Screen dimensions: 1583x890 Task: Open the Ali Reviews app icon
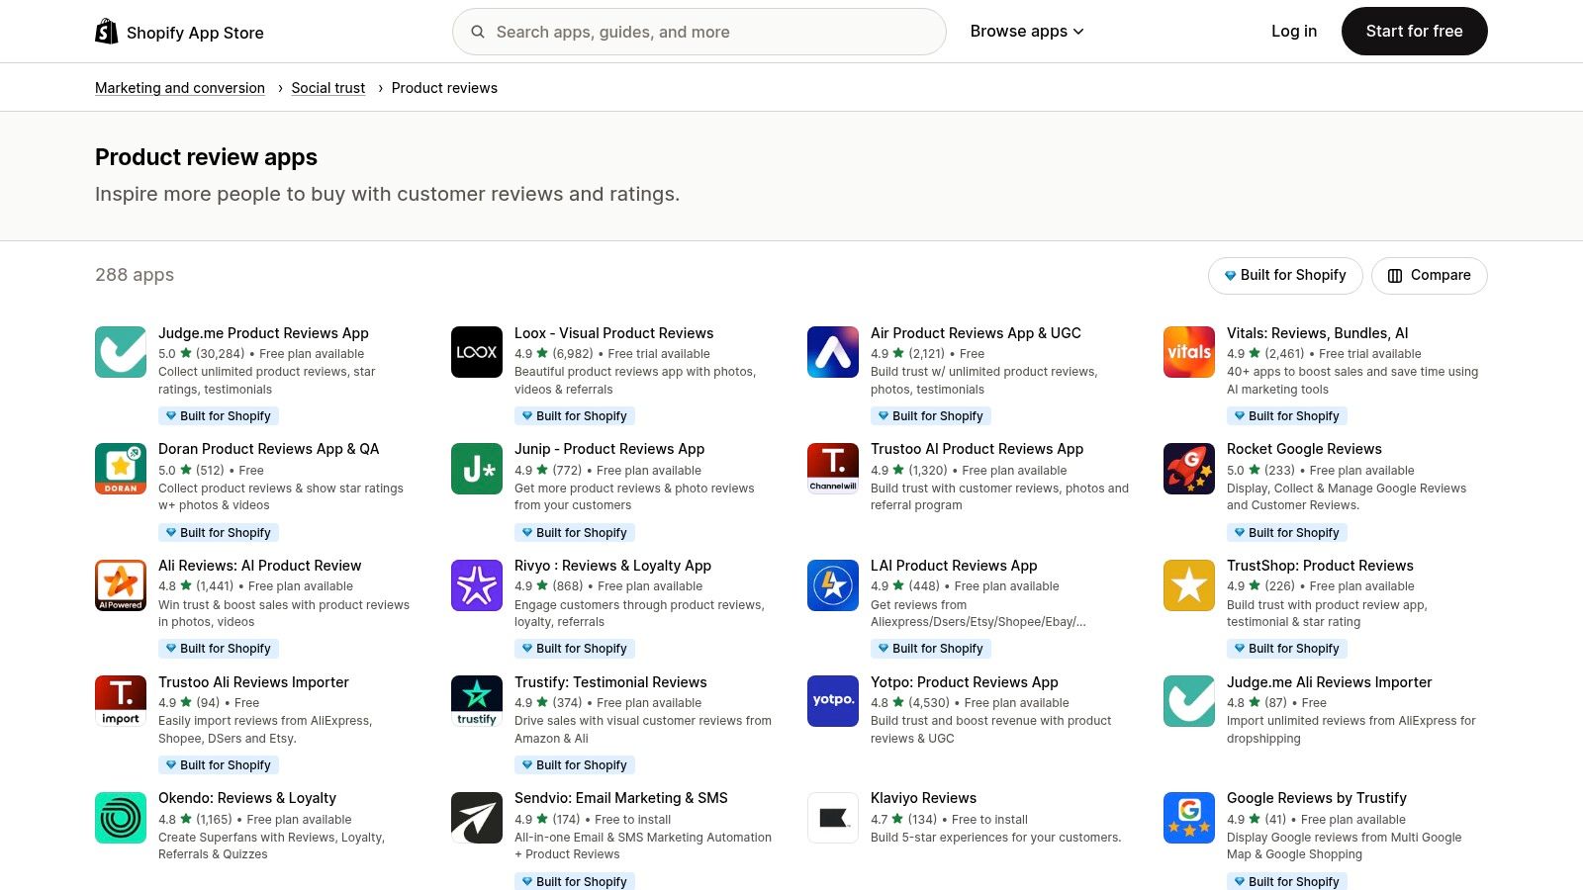click(x=121, y=585)
